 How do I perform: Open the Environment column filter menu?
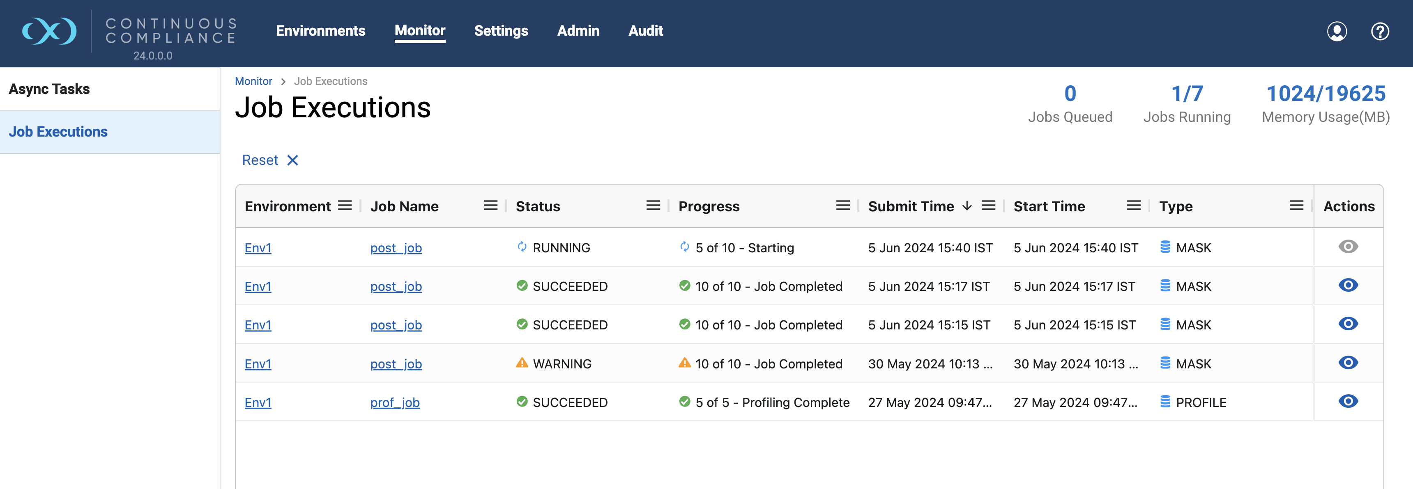(345, 206)
